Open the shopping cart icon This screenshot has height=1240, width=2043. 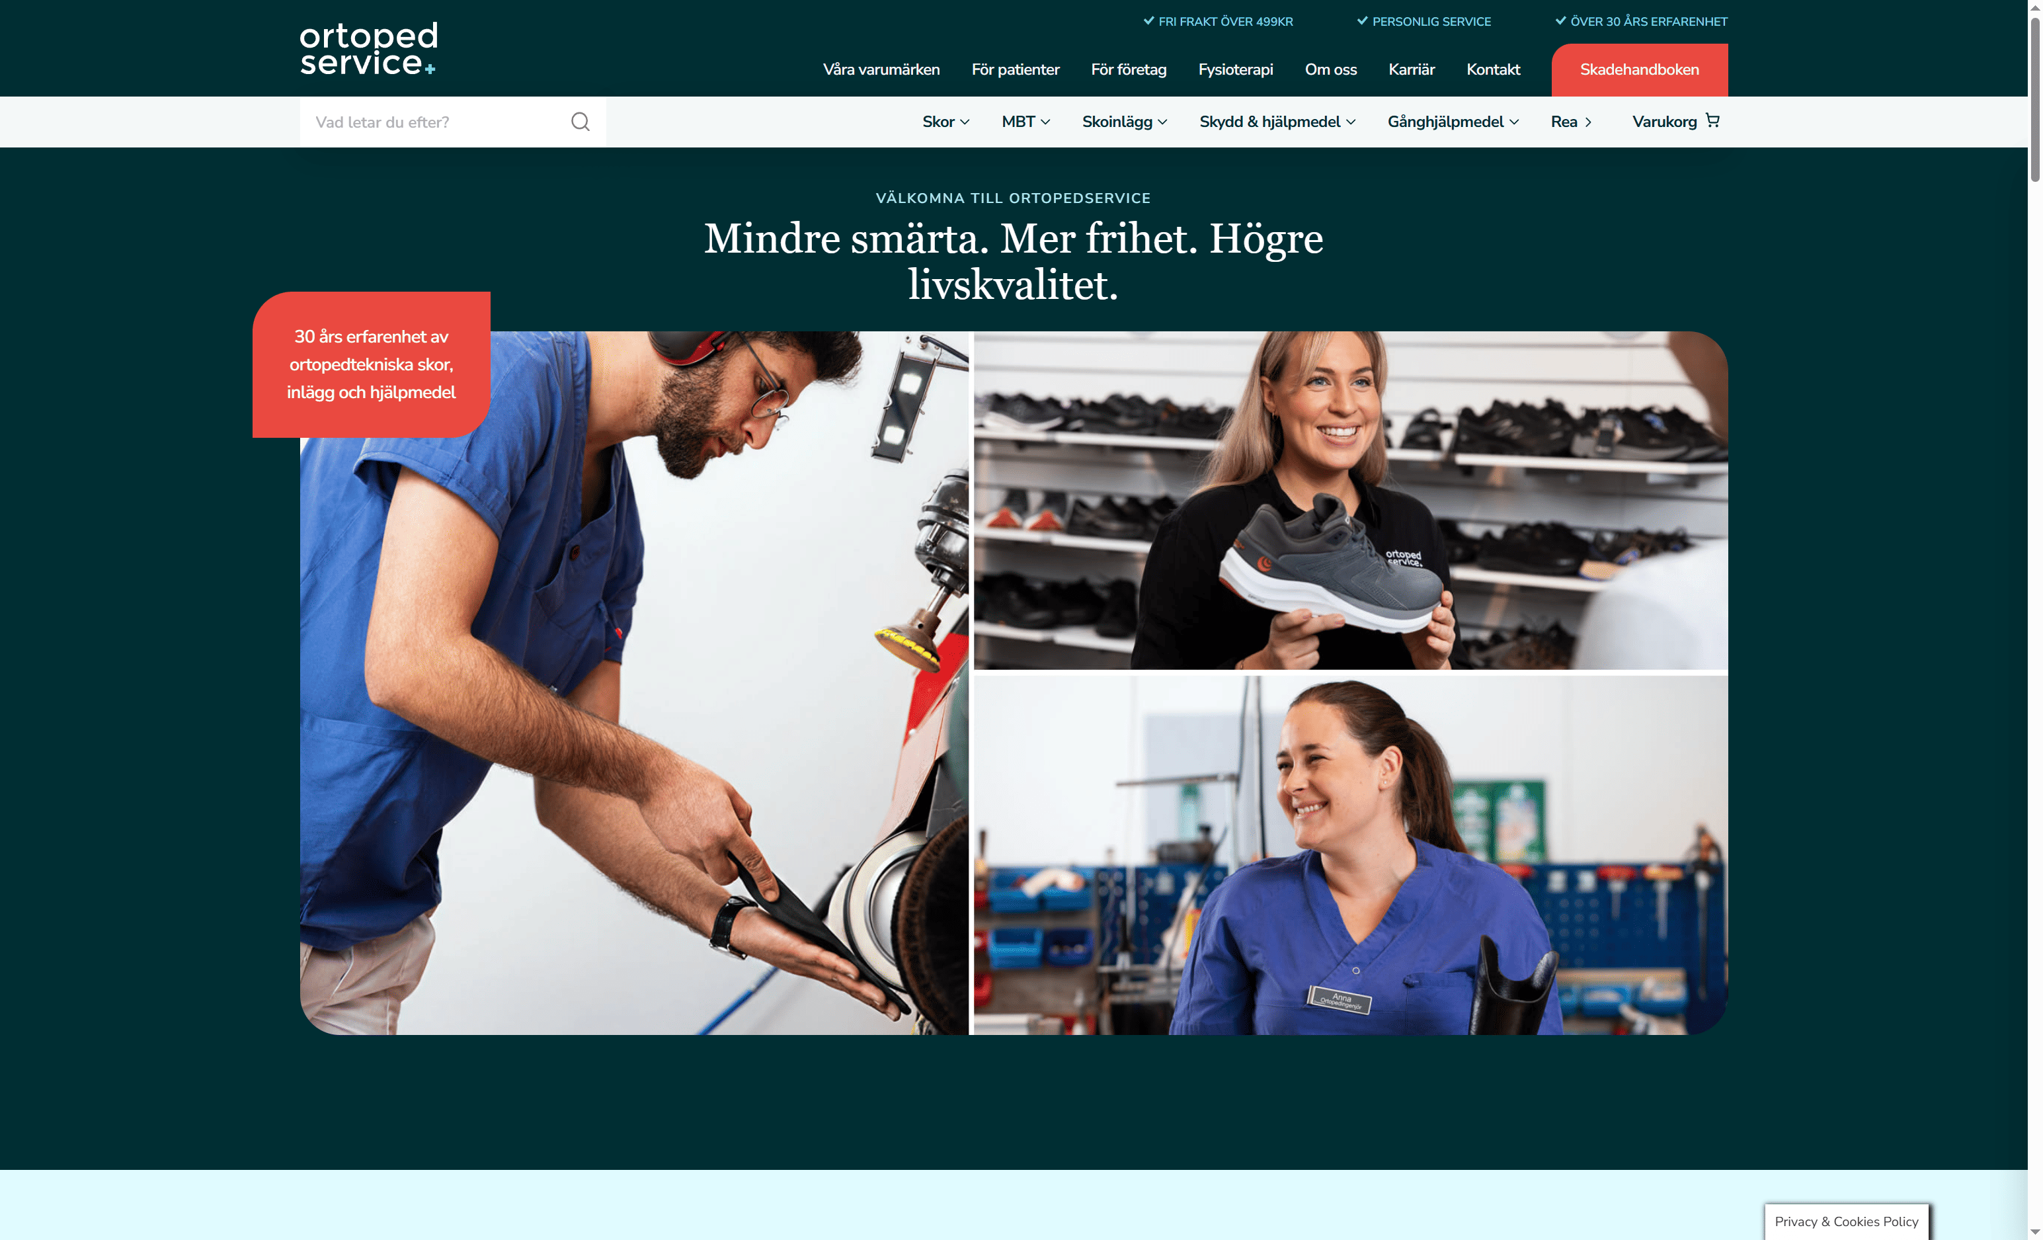click(x=1713, y=120)
